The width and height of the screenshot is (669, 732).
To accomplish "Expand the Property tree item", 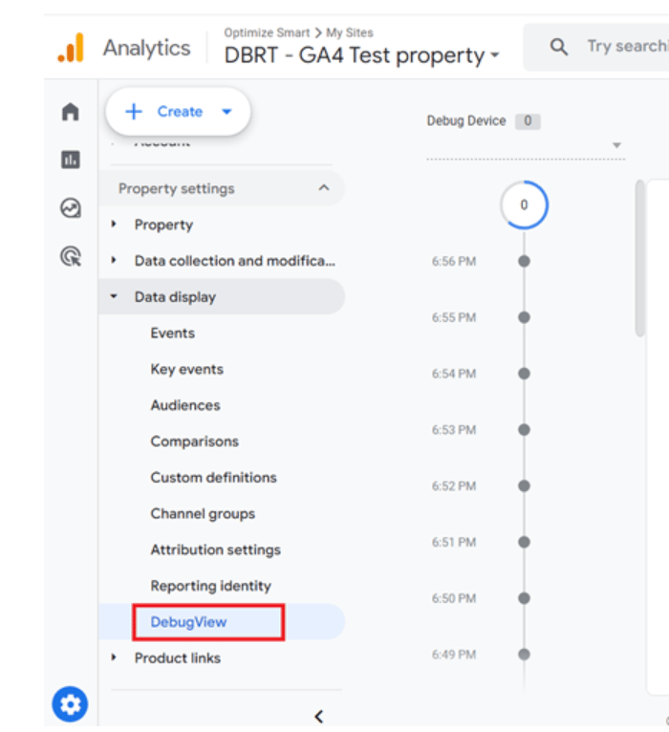I will 114,224.
